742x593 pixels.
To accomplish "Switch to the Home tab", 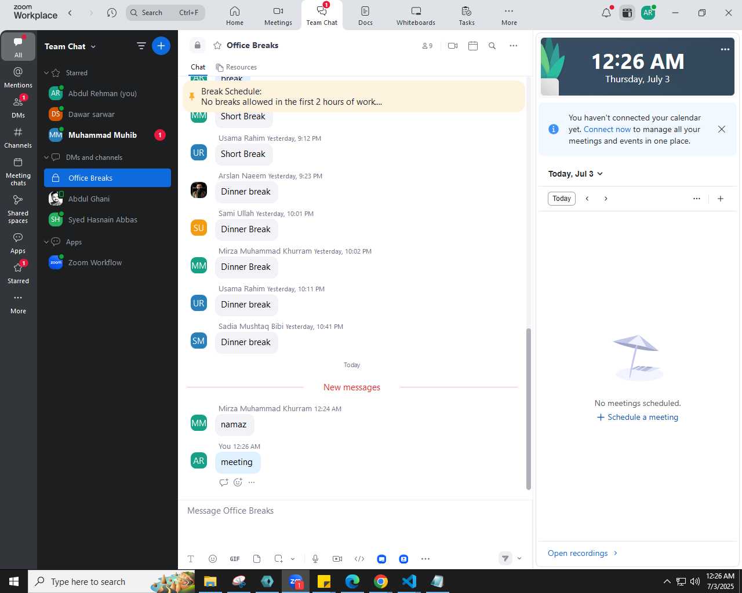I will [x=235, y=16].
